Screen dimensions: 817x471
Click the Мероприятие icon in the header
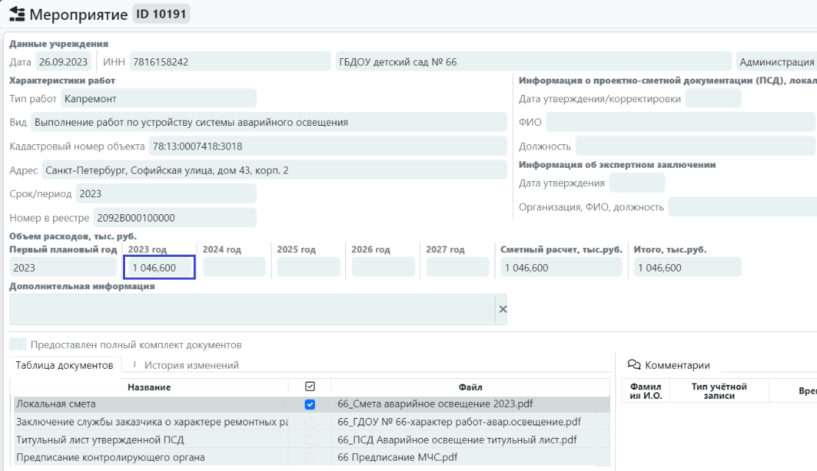pyautogui.click(x=15, y=14)
